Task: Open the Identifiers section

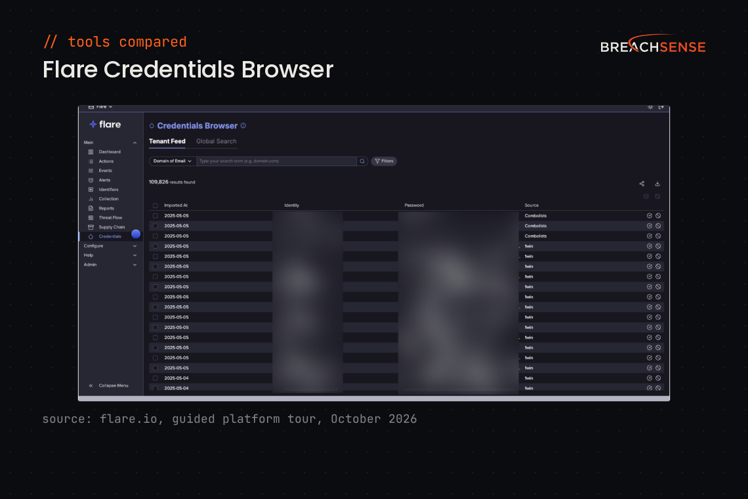Action: point(108,190)
